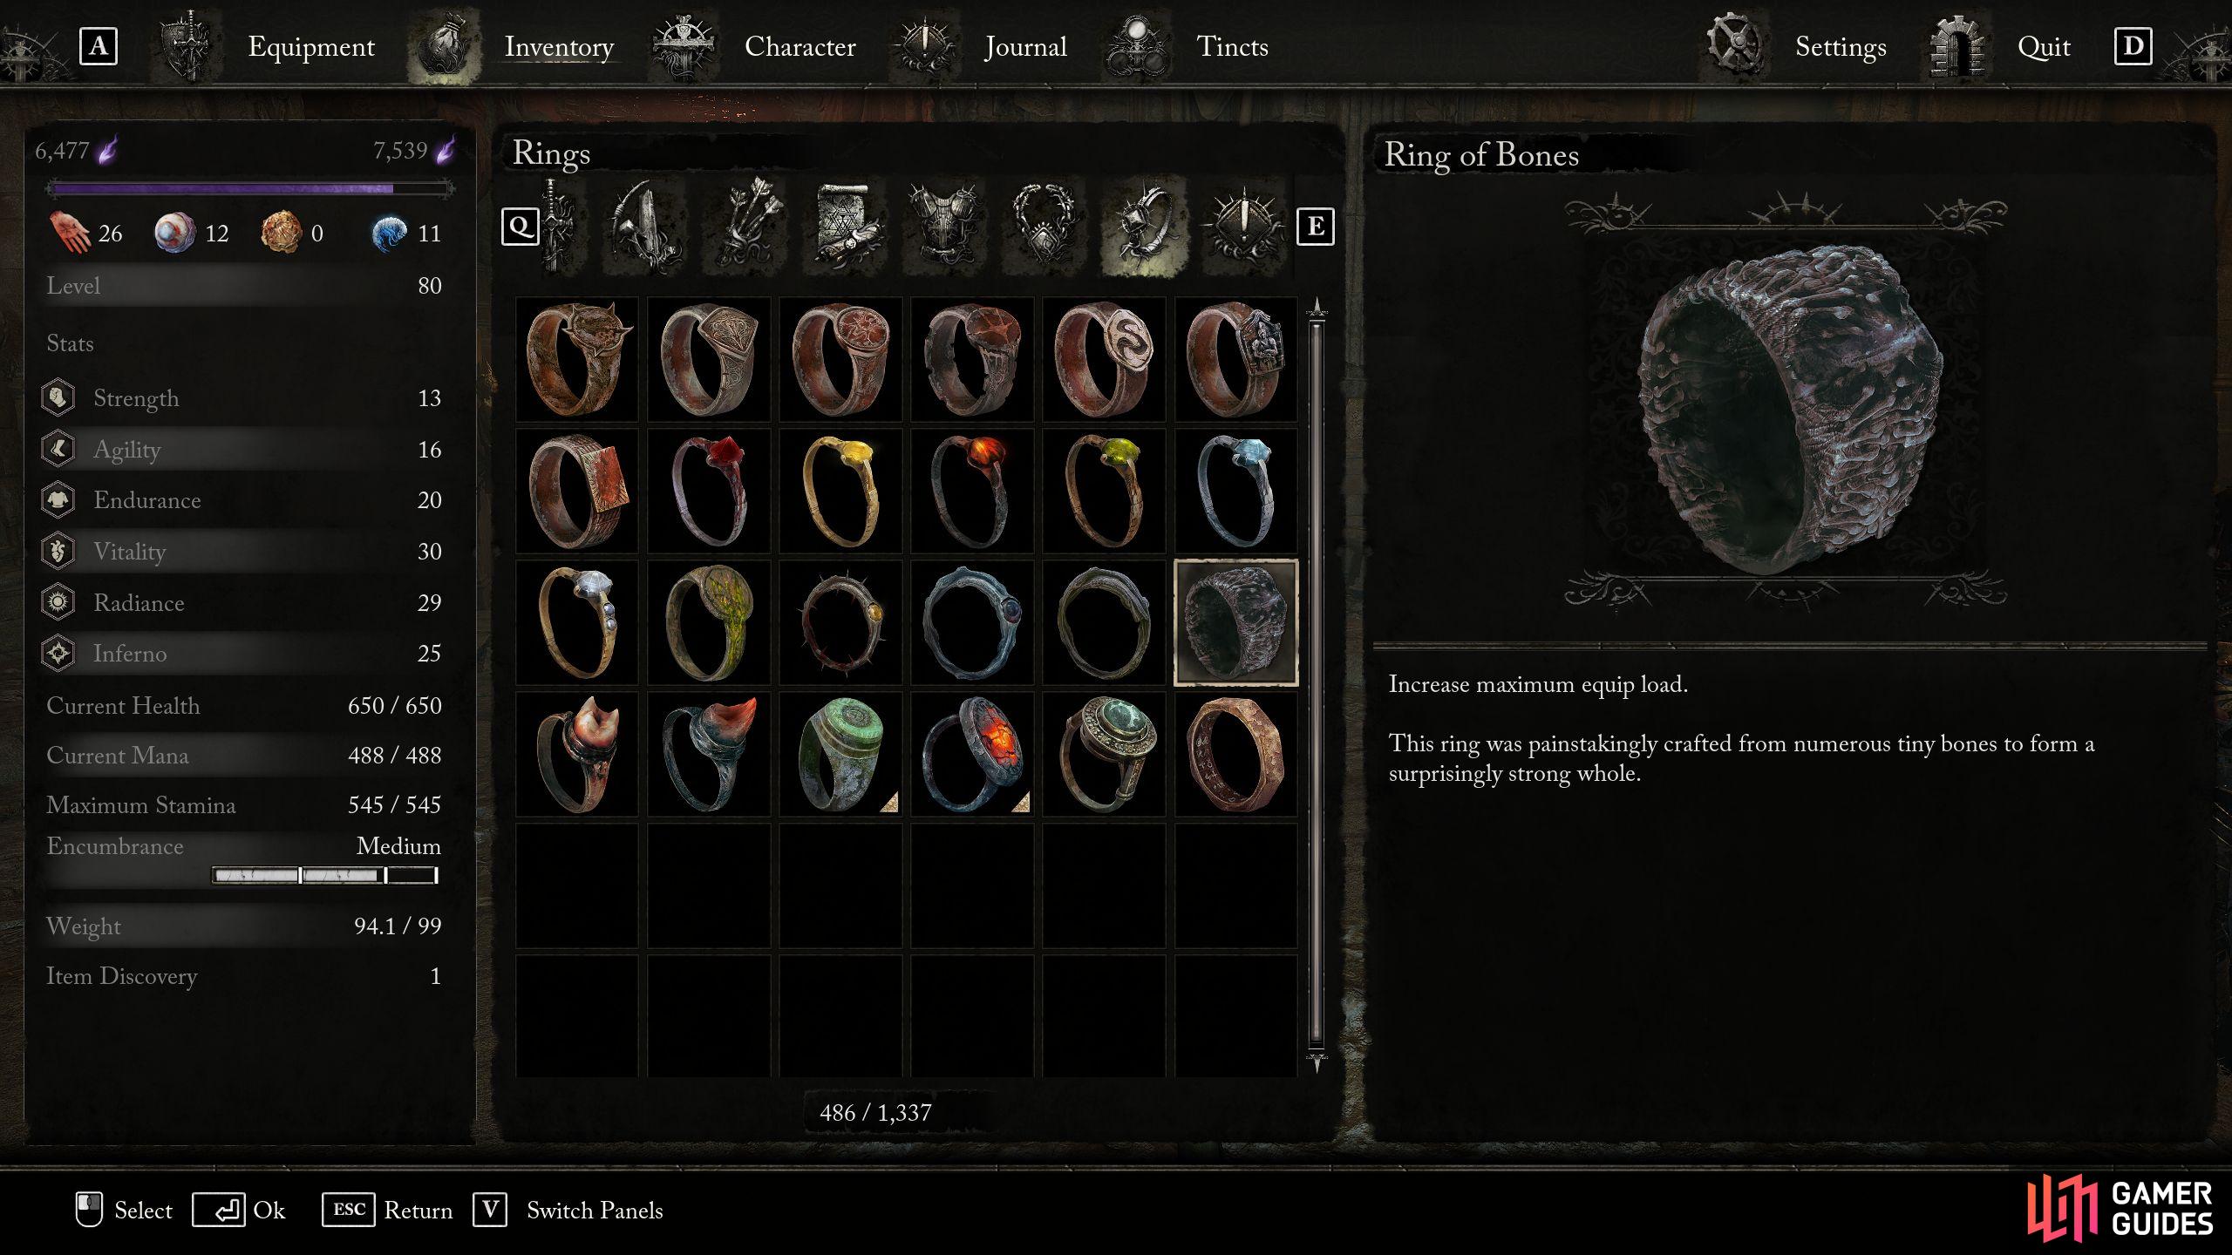Select the thorned ring thumbnail
This screenshot has height=1255, width=2232.
point(840,622)
